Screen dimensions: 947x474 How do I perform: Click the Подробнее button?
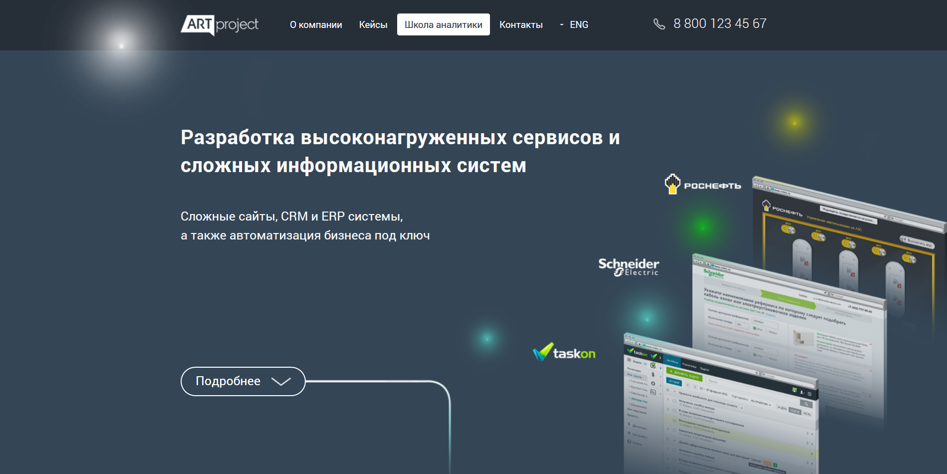(x=243, y=381)
